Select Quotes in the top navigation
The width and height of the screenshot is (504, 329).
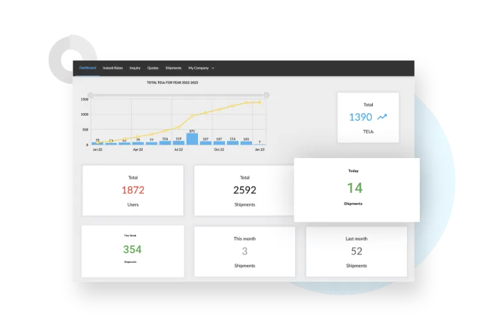coord(153,67)
